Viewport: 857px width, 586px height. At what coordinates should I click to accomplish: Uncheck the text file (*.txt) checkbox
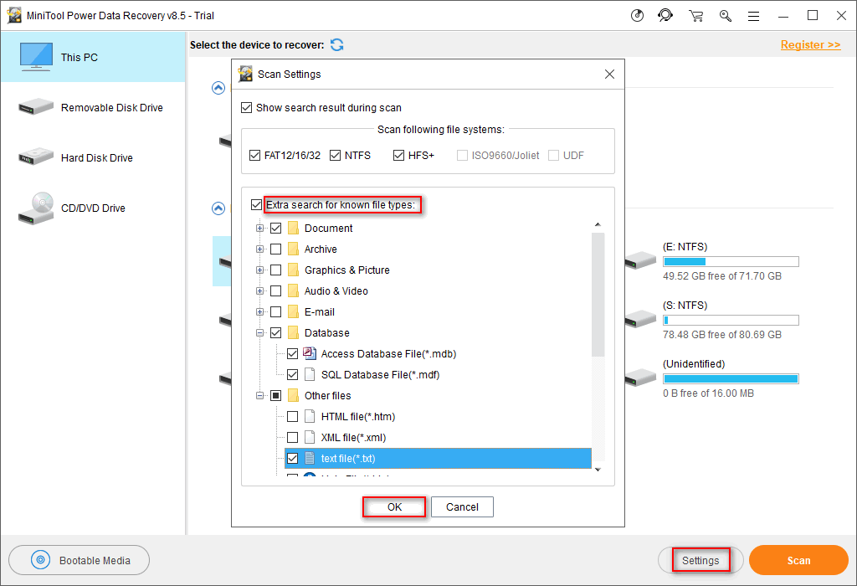(292, 458)
